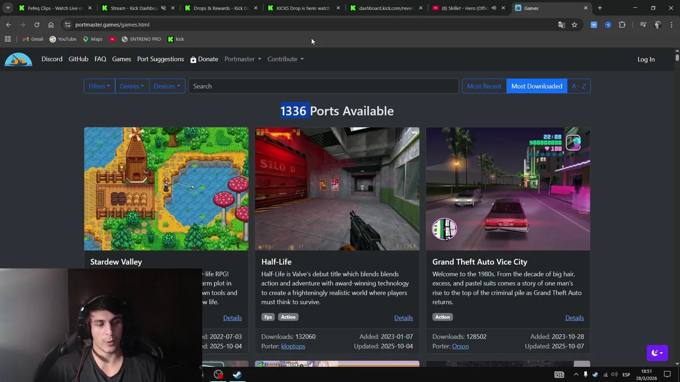Viewport: 680px width, 382px height.
Task: Bookmark this page with star icon
Action: point(574,24)
